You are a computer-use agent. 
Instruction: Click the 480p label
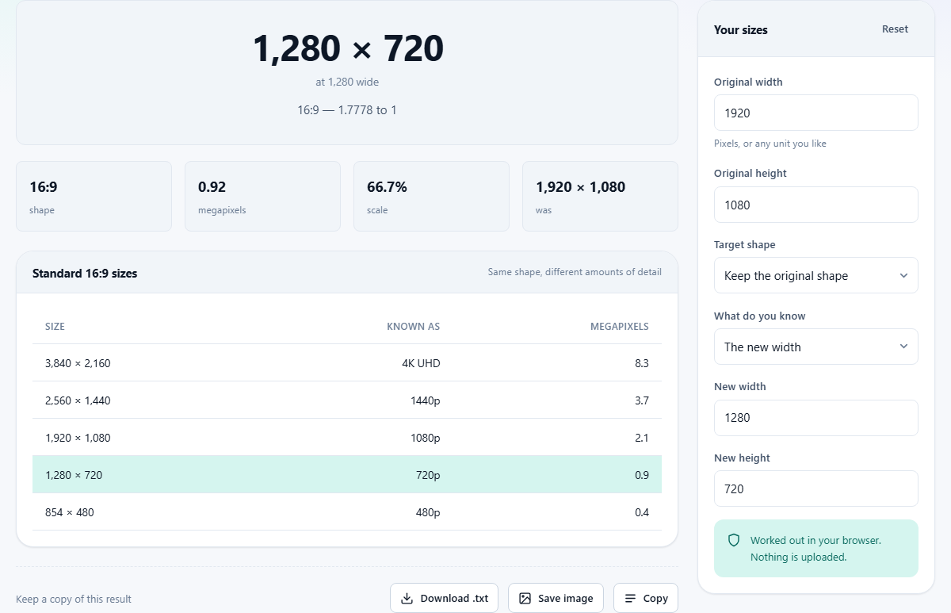(428, 512)
